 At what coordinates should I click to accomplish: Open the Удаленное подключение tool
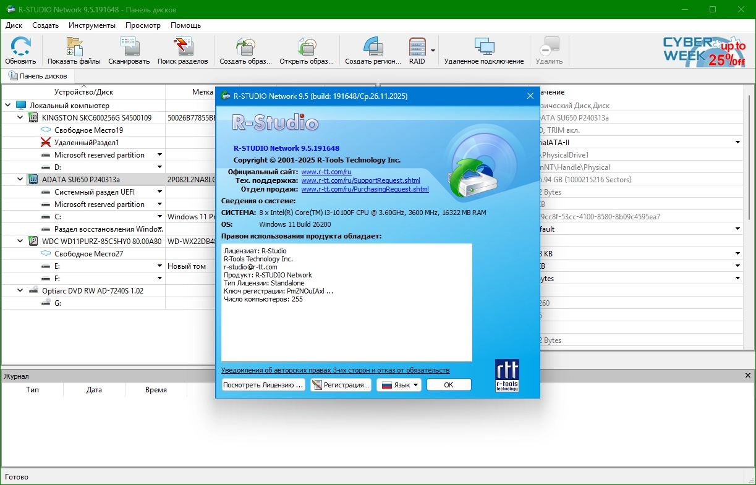(x=483, y=50)
